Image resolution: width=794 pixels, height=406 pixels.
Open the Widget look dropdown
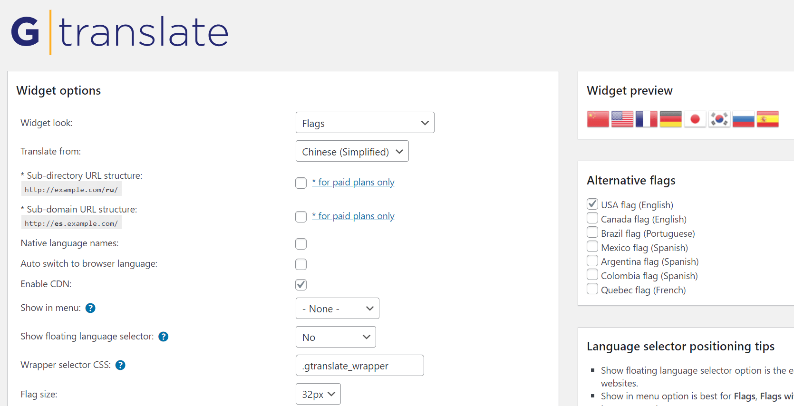click(365, 123)
